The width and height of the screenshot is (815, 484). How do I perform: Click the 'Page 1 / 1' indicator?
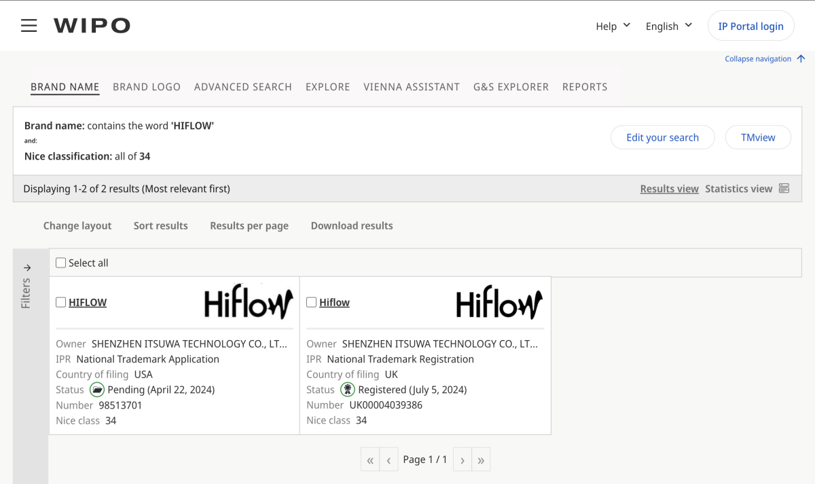(425, 460)
